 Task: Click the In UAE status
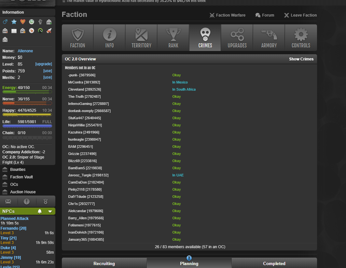click(178, 175)
